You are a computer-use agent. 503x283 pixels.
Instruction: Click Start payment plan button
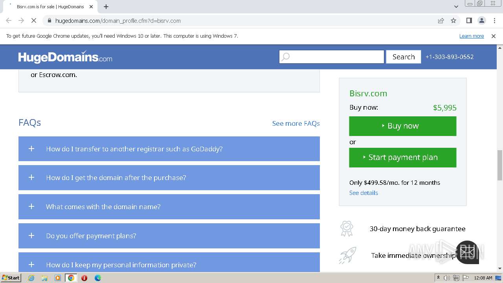pyautogui.click(x=403, y=158)
